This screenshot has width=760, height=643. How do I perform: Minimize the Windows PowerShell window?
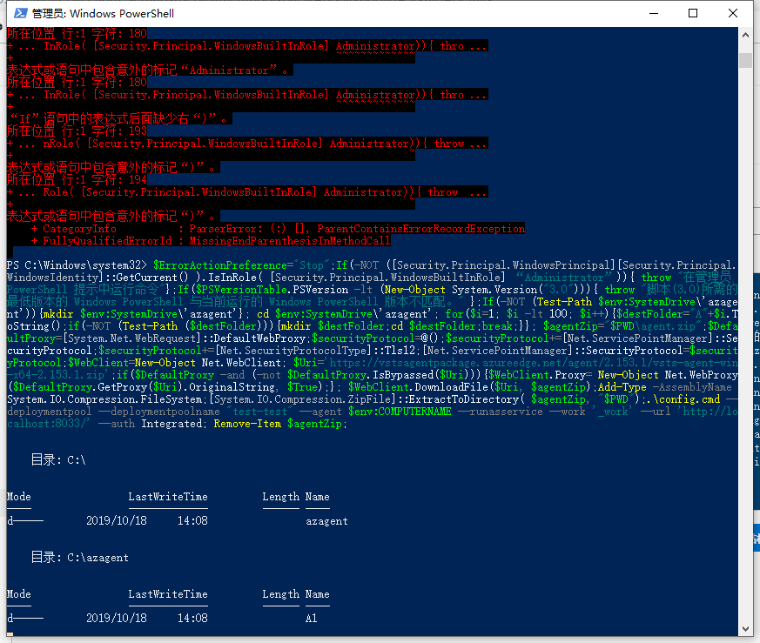(x=652, y=13)
